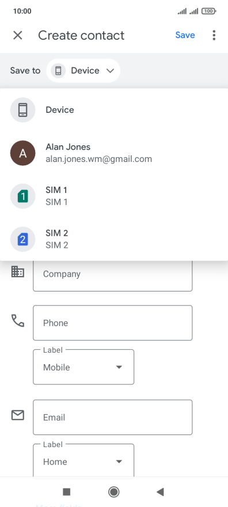Tap the blue SIM 2 card icon

(x=22, y=239)
